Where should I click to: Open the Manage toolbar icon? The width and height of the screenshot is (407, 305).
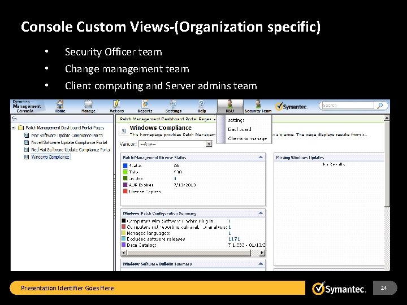pos(88,106)
